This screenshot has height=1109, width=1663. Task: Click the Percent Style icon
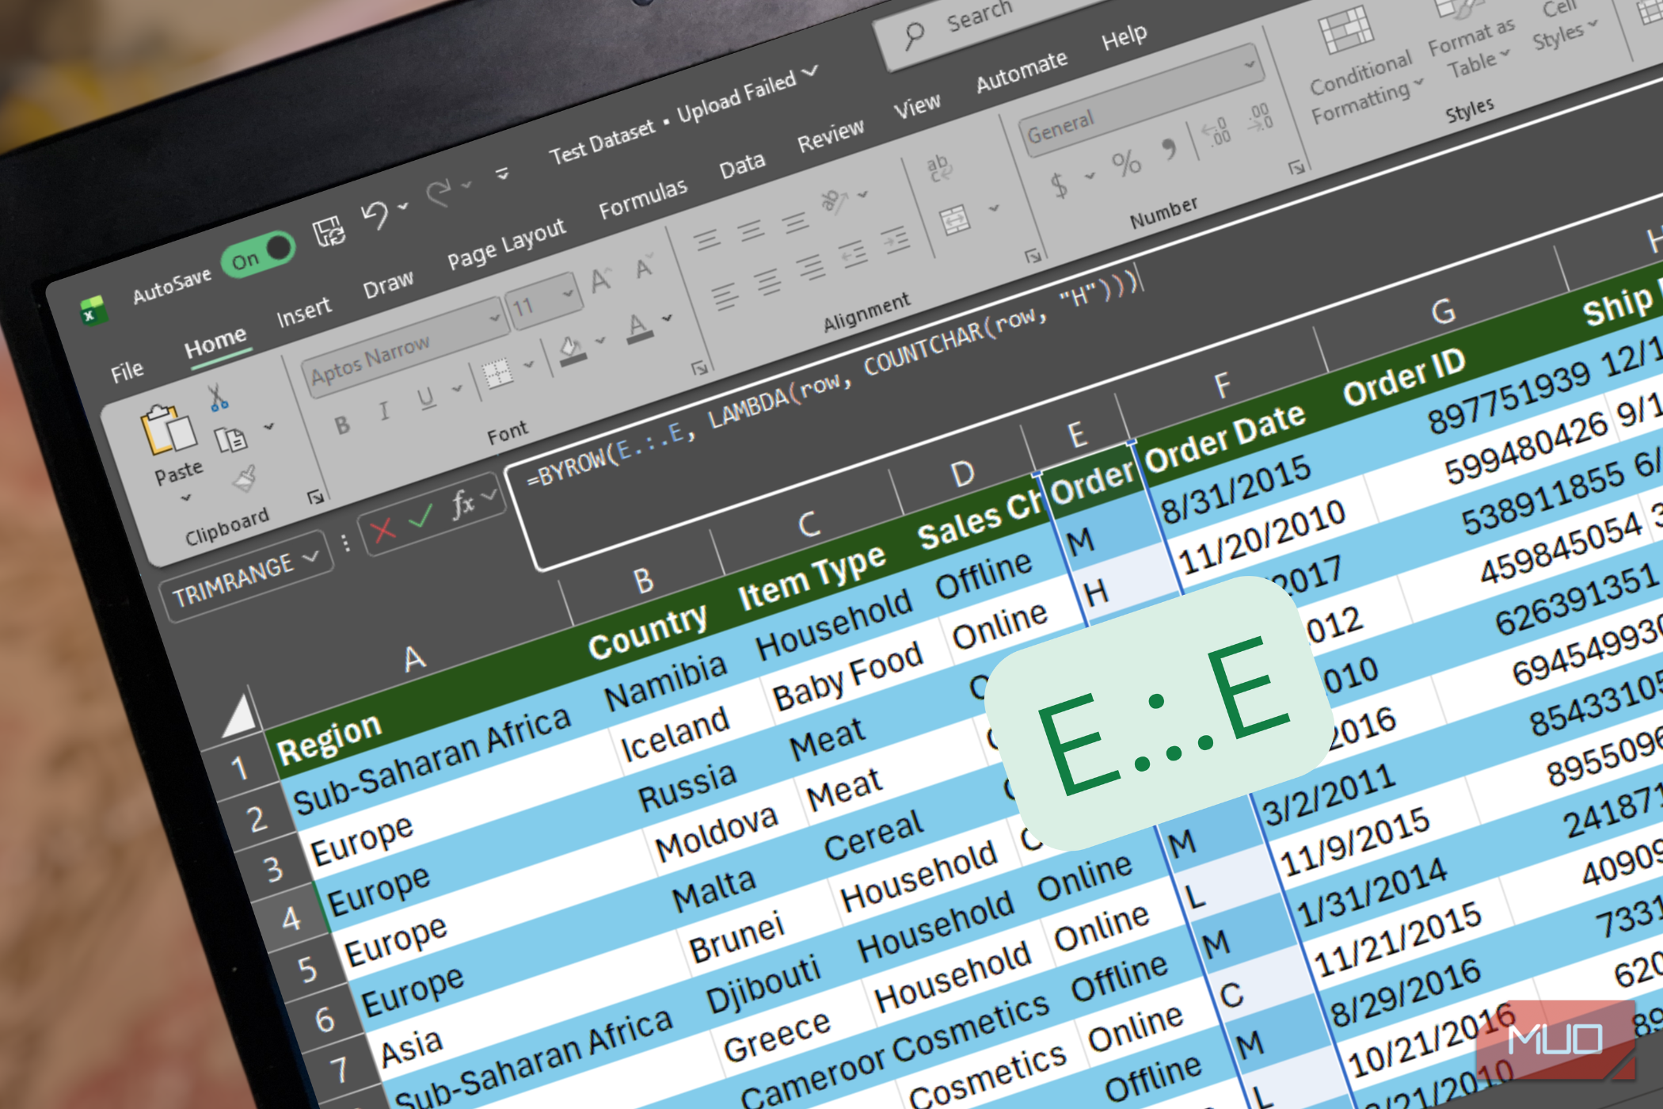click(1126, 164)
